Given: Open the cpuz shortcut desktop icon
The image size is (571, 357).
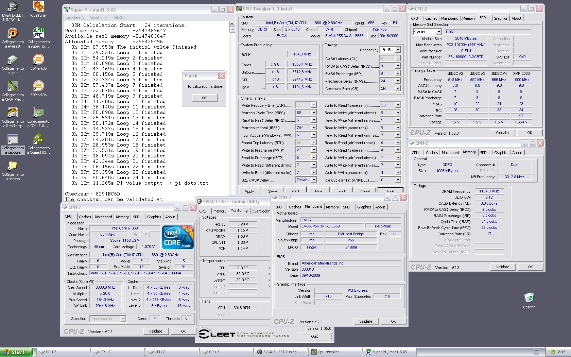Looking at the screenshot, I should [13, 64].
